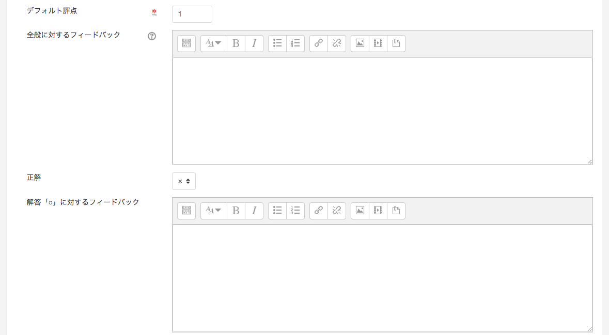Image resolution: width=609 pixels, height=335 pixels.
Task: Open paragraph styles in the 解答「○」 feedback editor
Action: click(x=214, y=211)
